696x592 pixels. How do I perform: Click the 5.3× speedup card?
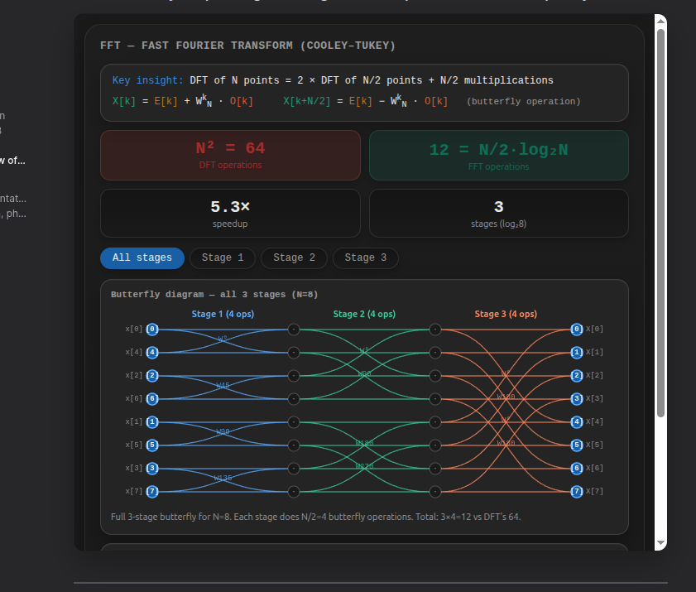pos(230,213)
